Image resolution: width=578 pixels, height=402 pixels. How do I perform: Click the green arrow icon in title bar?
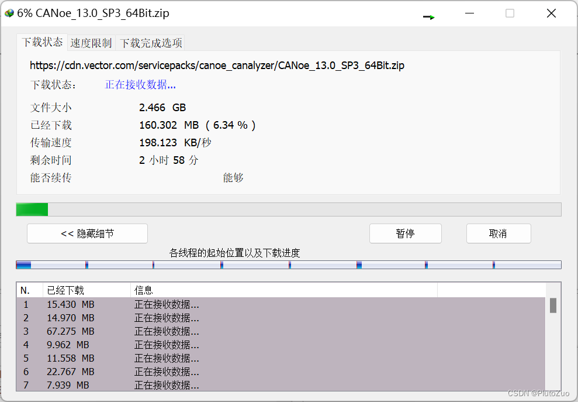[x=429, y=16]
